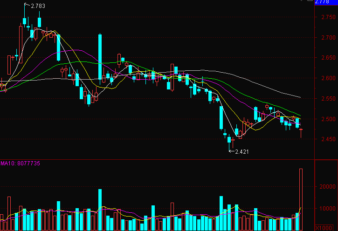
Task: Click the 20000 volume axis label
Action: (328, 187)
